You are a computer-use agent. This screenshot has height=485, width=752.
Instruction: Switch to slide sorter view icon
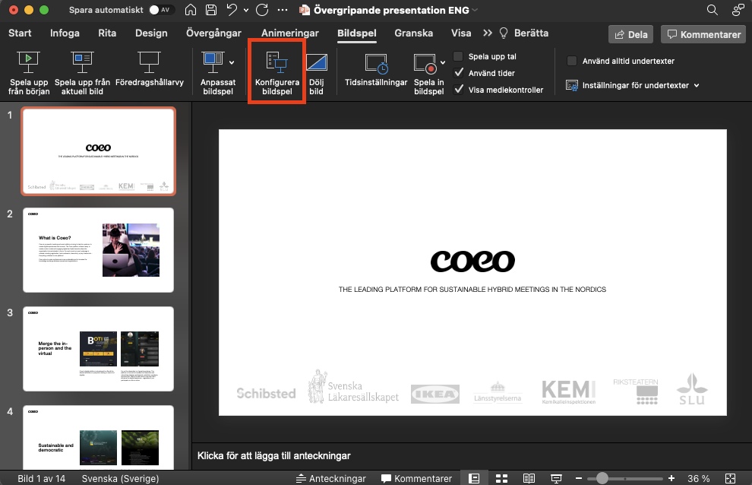(x=501, y=478)
